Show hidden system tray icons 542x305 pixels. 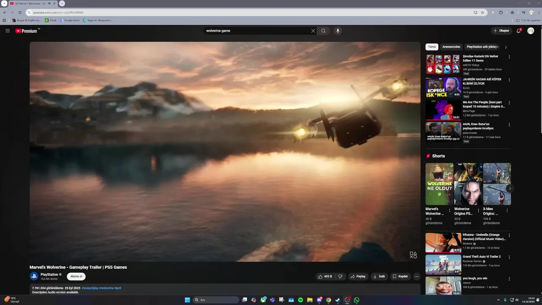498,300
